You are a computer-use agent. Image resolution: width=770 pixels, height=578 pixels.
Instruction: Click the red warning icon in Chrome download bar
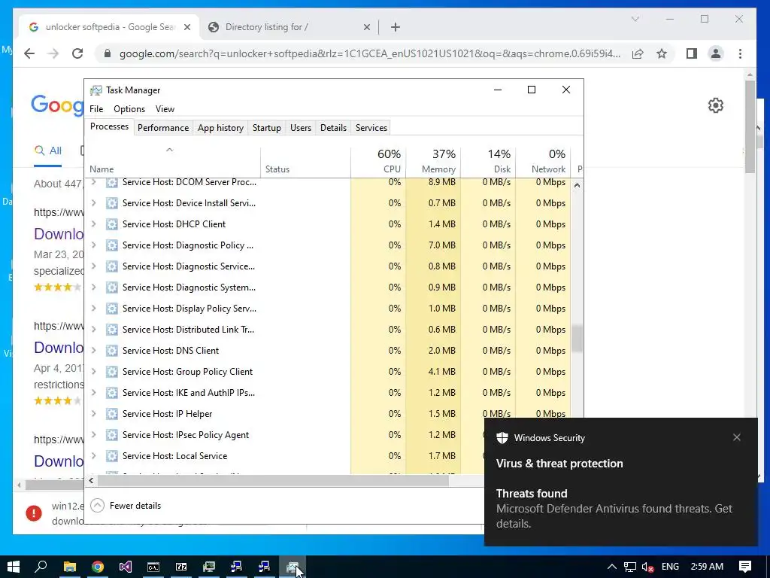(x=34, y=513)
